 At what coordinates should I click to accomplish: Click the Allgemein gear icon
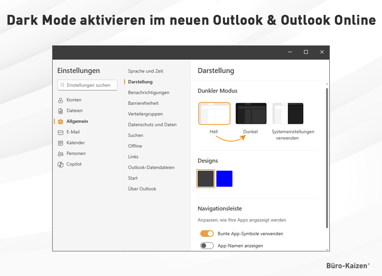pyautogui.click(x=60, y=122)
